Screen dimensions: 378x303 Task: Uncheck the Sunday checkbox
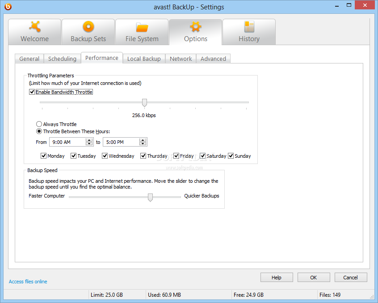coord(231,156)
